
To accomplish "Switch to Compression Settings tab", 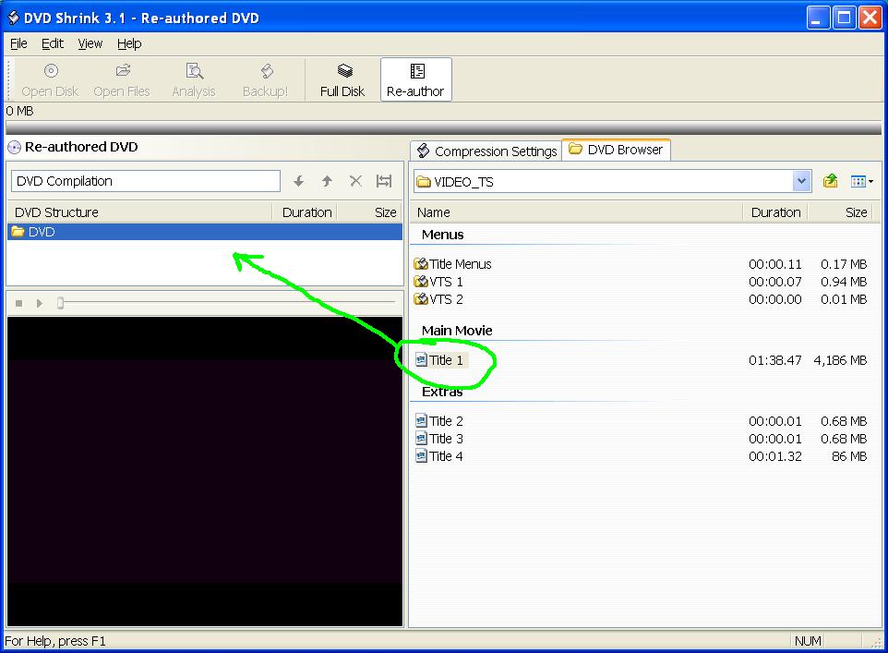I will [486, 151].
